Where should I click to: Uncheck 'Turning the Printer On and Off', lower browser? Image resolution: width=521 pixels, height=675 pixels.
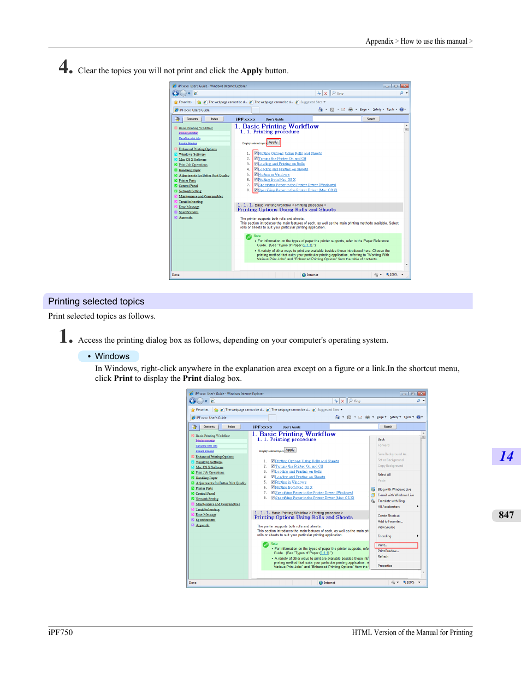coord(273,467)
